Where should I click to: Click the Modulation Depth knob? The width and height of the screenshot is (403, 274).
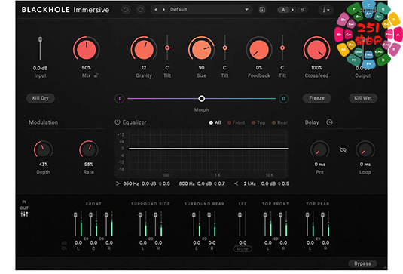tap(43, 150)
